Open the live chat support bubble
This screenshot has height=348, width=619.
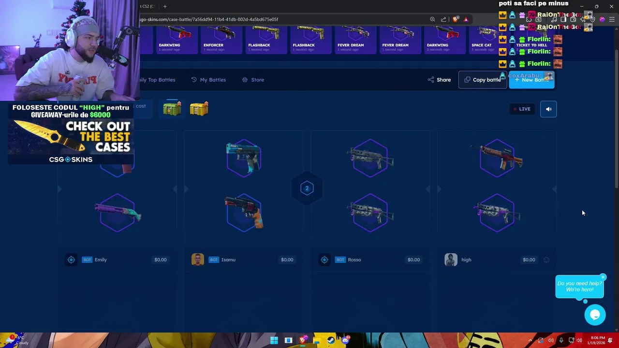click(595, 315)
